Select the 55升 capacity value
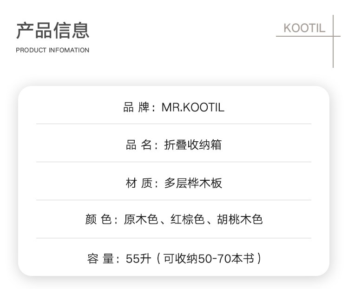This screenshot has width=348, height=289. click(x=138, y=258)
